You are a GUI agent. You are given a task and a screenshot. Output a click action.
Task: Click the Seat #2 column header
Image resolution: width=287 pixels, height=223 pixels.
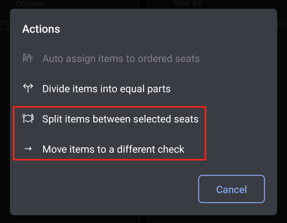pos(188,3)
